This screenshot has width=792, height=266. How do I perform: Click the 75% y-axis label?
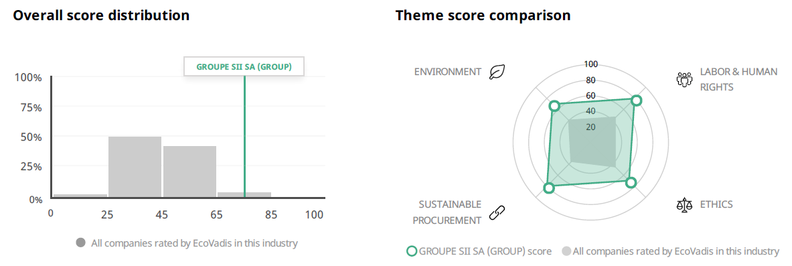click(x=31, y=107)
